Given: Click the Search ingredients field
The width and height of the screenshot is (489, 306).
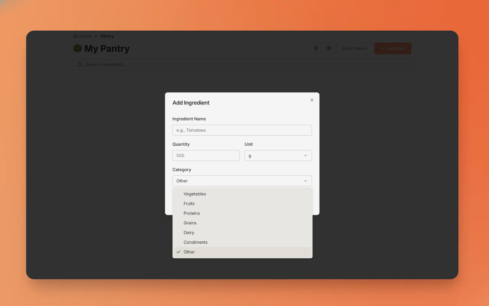Looking at the screenshot, I should click(244, 64).
